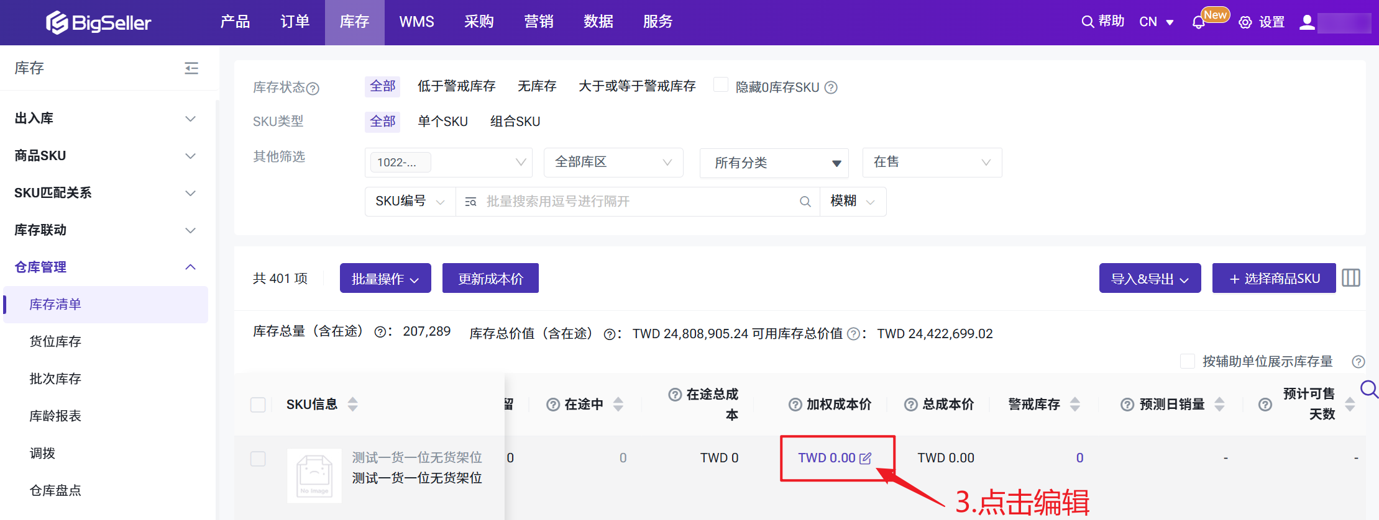Click the column settings icon
This screenshot has width=1379, height=520.
[1350, 278]
